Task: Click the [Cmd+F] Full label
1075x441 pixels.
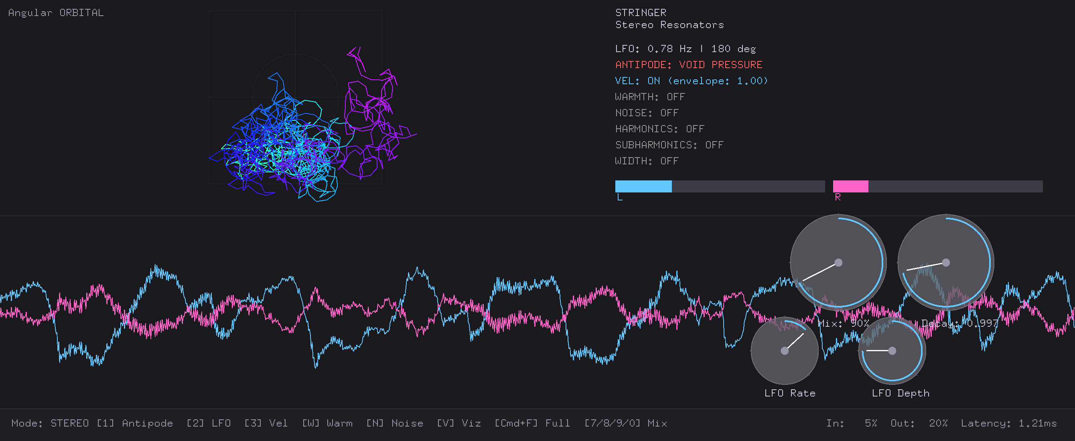Action: pos(532,423)
